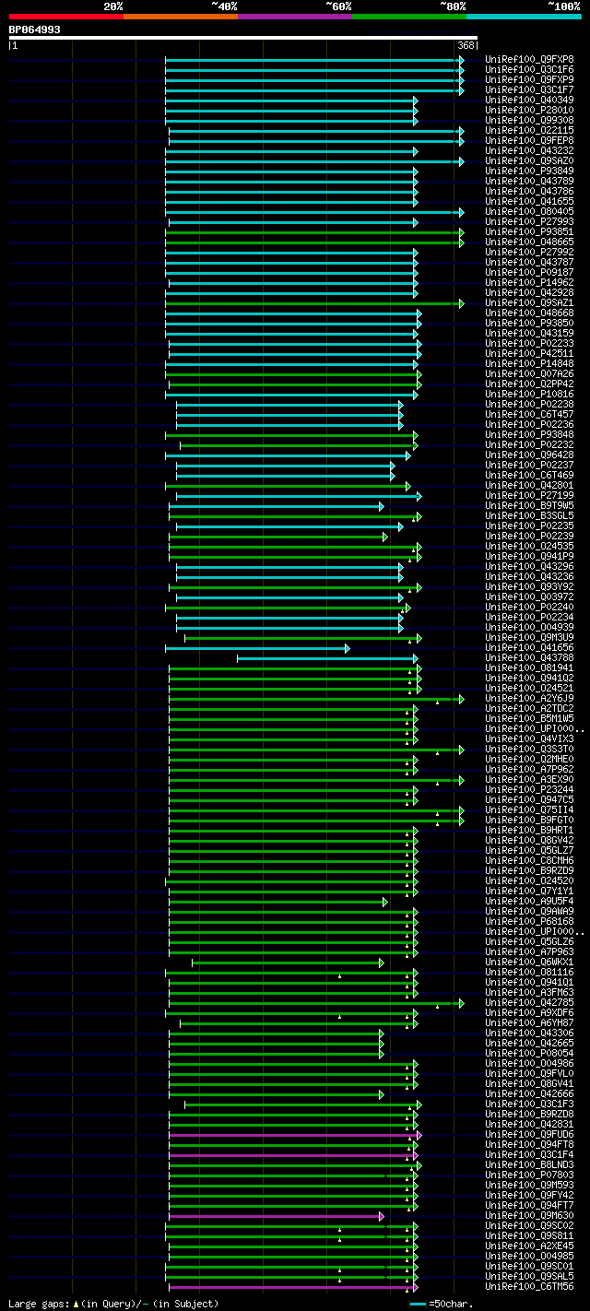Open hit UniRef100_P28010

[x=529, y=110]
